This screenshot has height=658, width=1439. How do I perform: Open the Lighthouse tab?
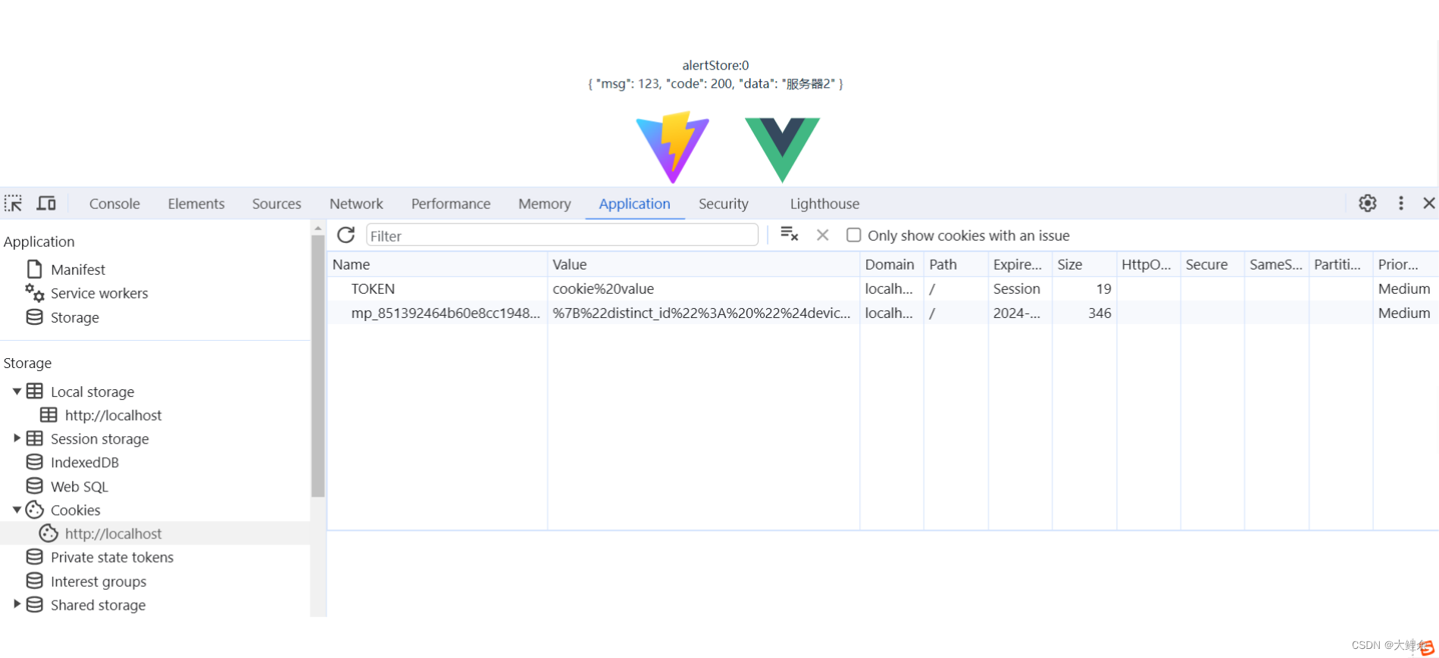point(824,204)
